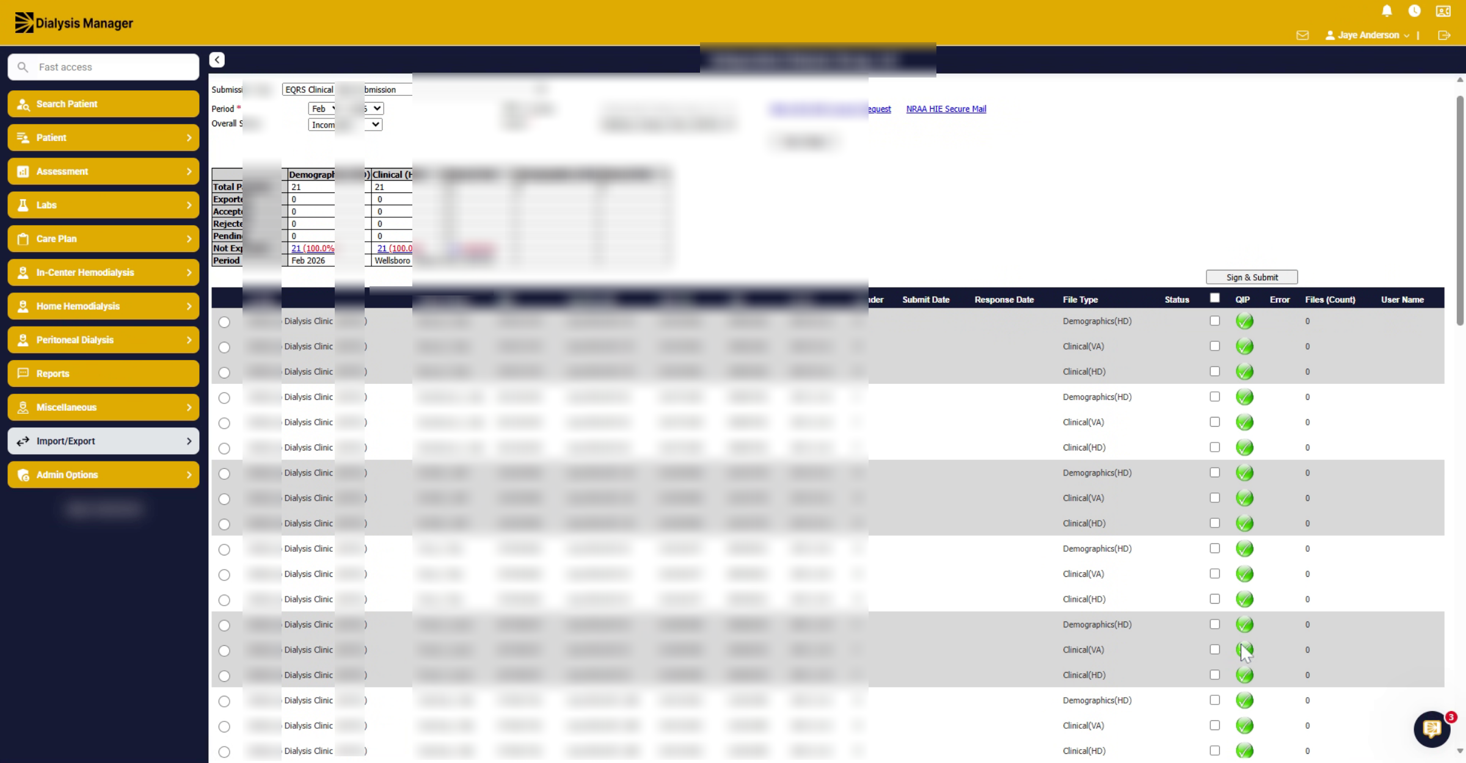Open the contact card icon
Image resolution: width=1466 pixels, height=763 pixels.
pos(1443,11)
